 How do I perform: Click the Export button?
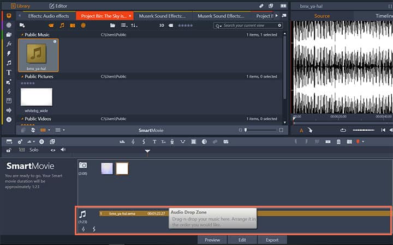pos(272,240)
